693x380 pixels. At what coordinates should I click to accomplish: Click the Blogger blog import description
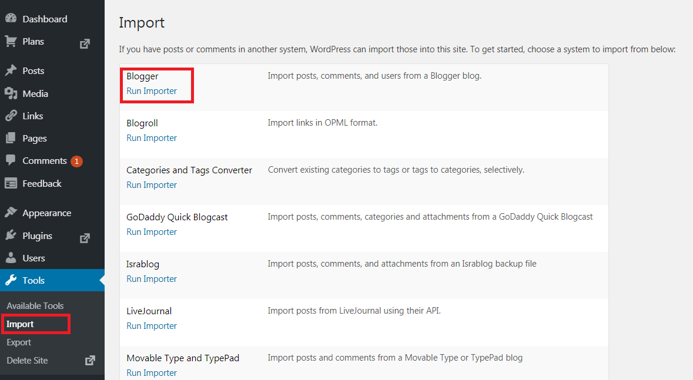pos(374,76)
